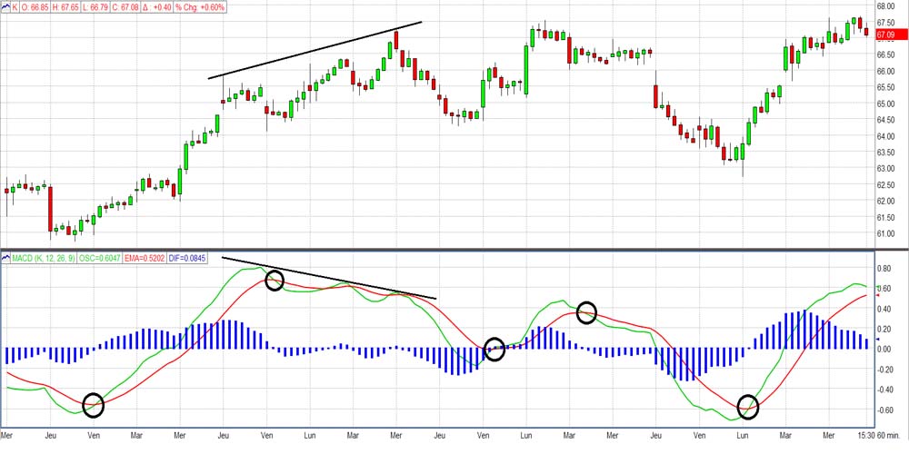Click the red current price tag 67.09
909x454 pixels.
coord(886,35)
